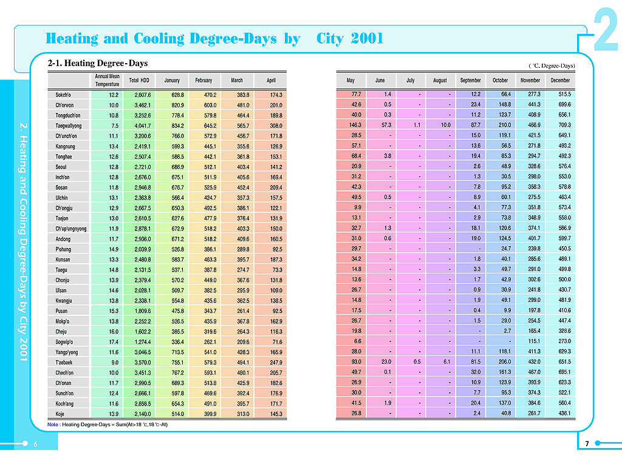
Task: Click Taegwallyong's Total HDD value '4,041.7'
Action: point(142,126)
